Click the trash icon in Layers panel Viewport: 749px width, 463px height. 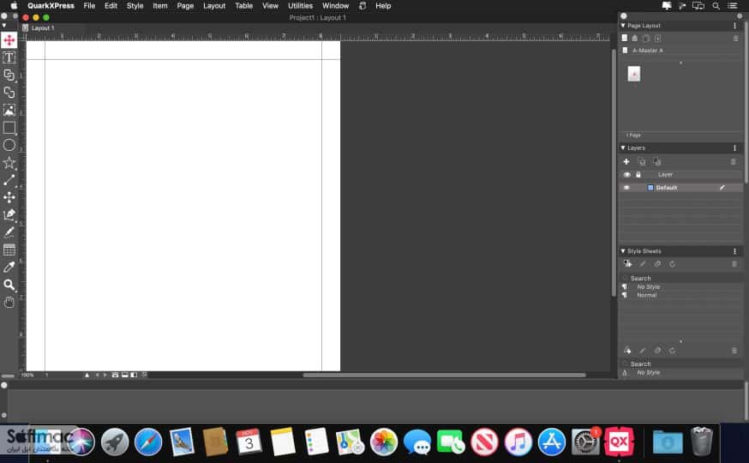point(734,162)
